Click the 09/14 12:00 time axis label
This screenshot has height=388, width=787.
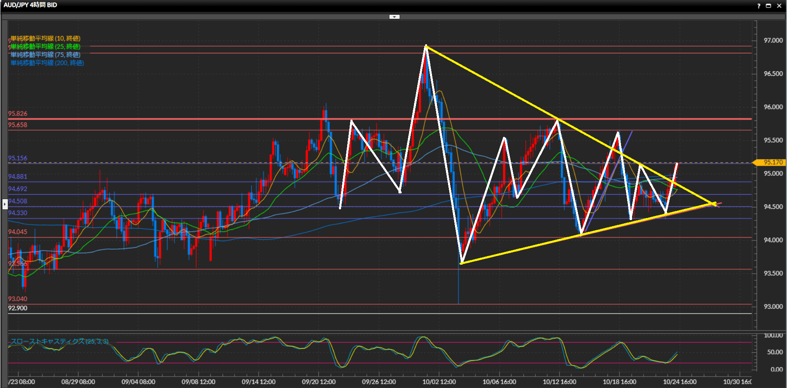[x=258, y=382]
